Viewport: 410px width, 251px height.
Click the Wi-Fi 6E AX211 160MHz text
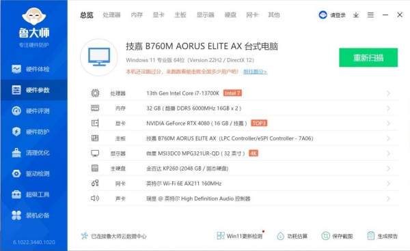tap(184, 183)
